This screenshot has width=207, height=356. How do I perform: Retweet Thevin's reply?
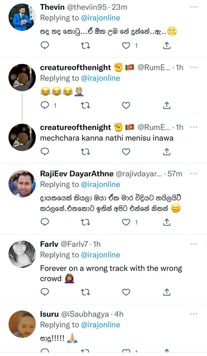pos(85,45)
